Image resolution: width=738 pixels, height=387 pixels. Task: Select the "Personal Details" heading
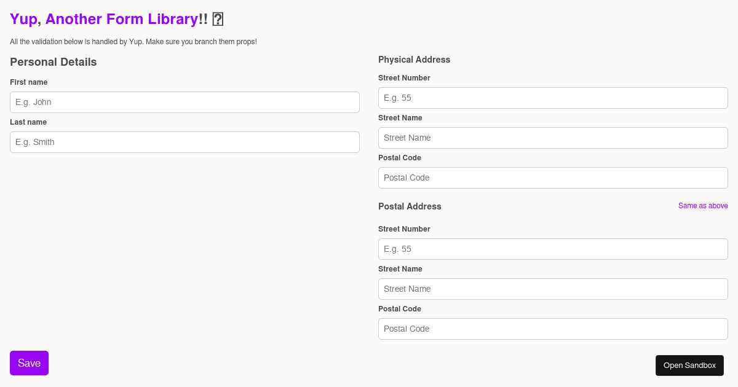click(x=54, y=62)
